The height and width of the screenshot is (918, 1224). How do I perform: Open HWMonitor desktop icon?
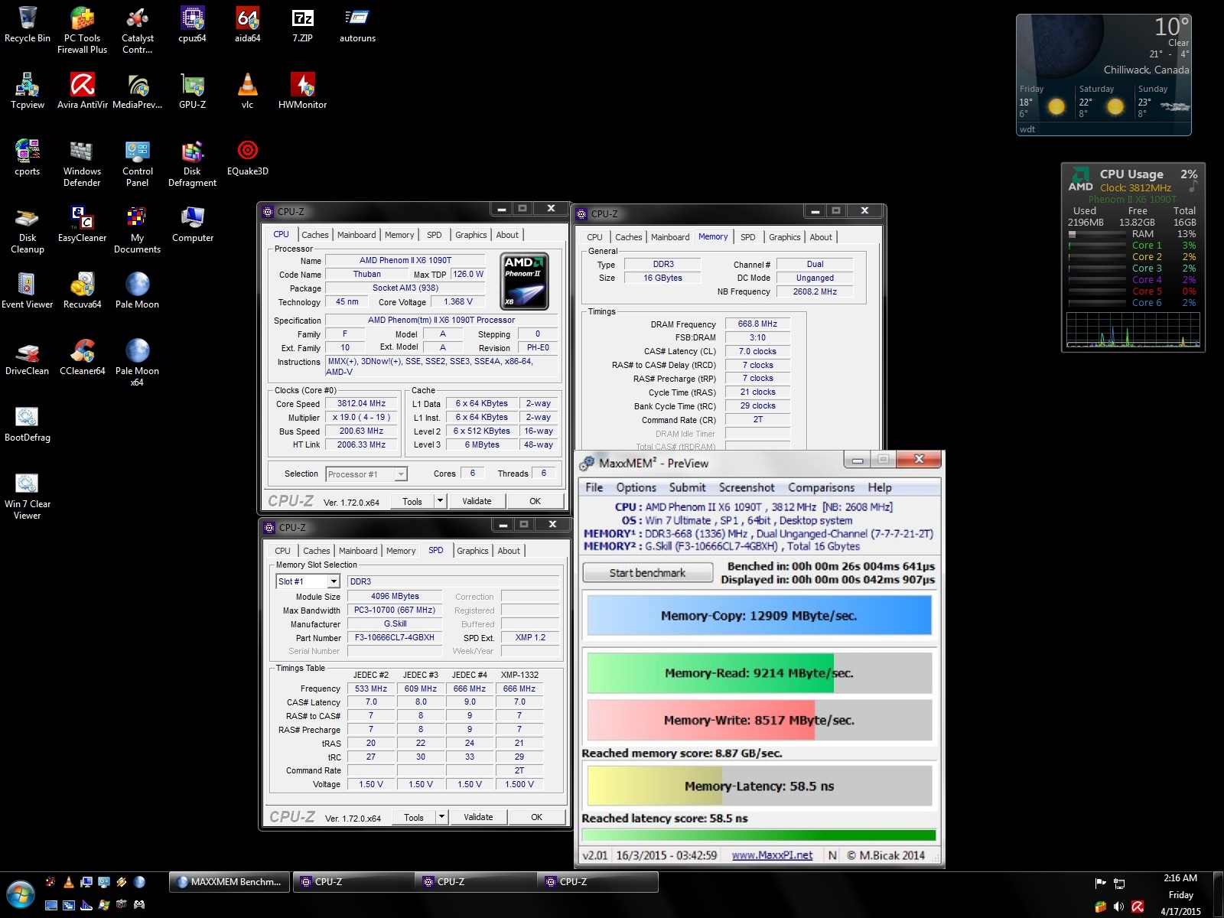(x=302, y=91)
